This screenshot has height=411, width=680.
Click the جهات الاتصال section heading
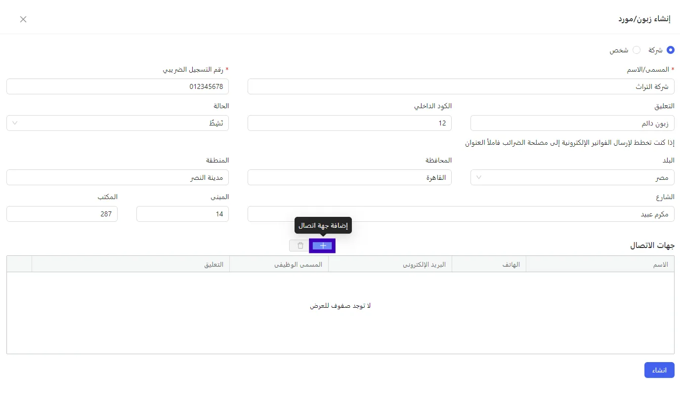coord(652,246)
